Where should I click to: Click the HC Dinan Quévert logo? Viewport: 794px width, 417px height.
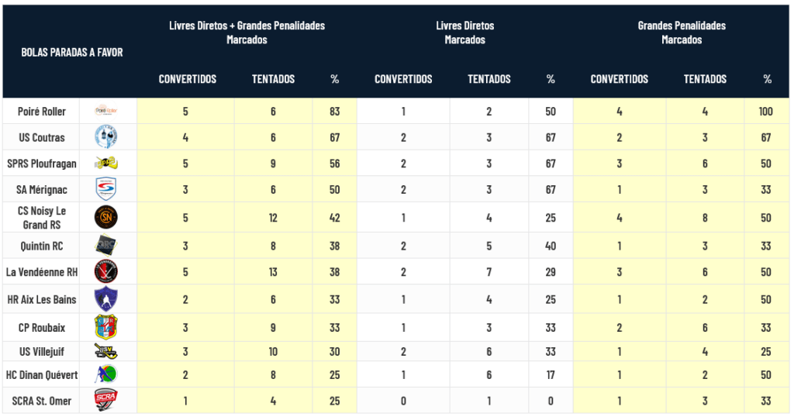pyautogui.click(x=106, y=375)
